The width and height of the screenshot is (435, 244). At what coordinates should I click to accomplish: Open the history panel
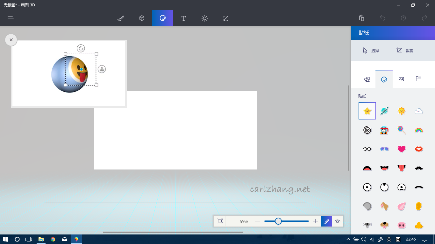click(x=403, y=18)
